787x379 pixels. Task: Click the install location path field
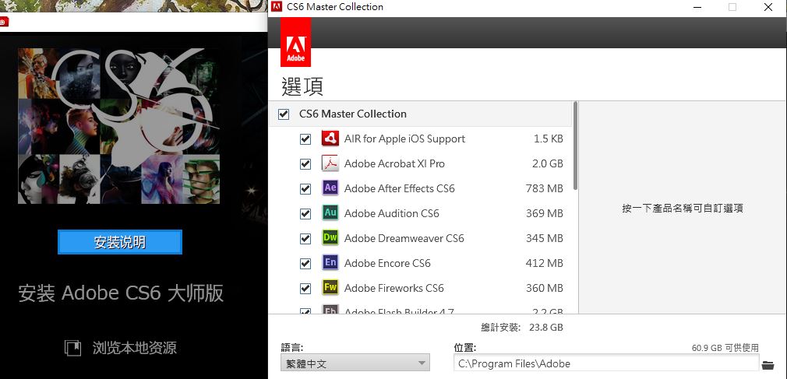point(605,363)
